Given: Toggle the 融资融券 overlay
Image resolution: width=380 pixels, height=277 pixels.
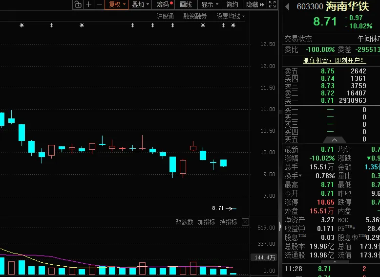Looking at the screenshot, I should (x=195, y=16).
